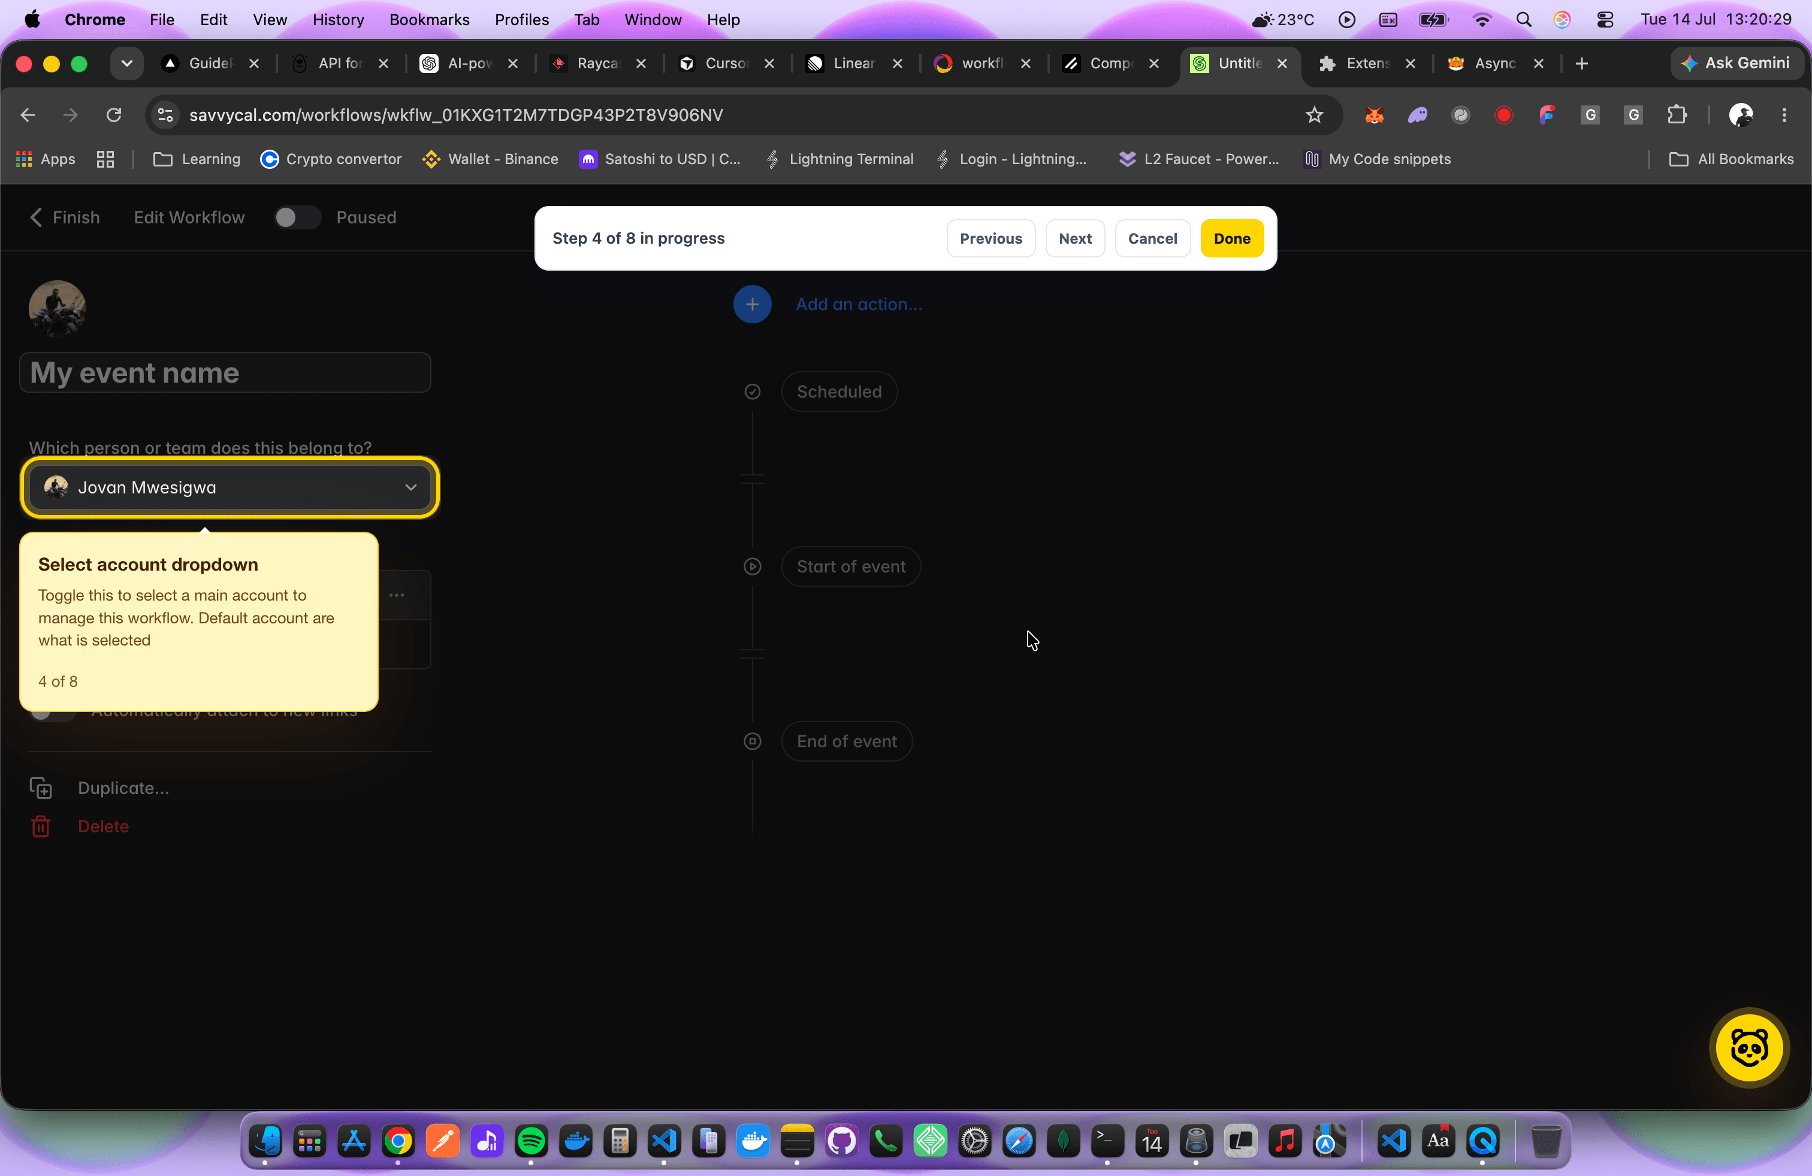Click the blue plus add-action icon
Image resolution: width=1812 pixels, height=1176 pixels.
(x=752, y=304)
